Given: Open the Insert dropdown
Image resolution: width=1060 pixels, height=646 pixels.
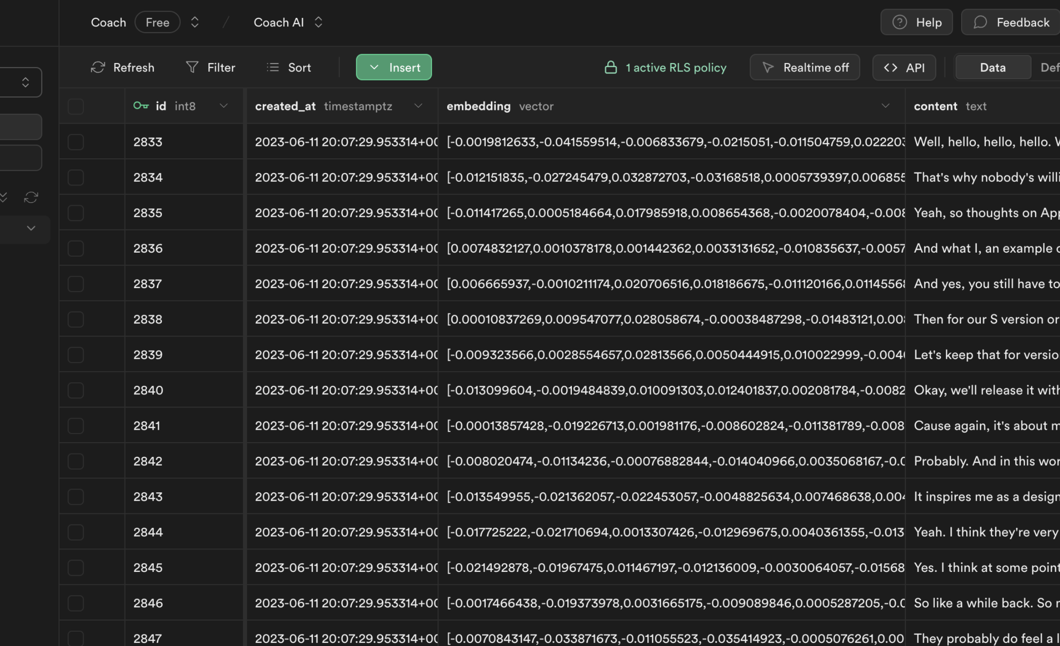Looking at the screenshot, I should (x=393, y=67).
